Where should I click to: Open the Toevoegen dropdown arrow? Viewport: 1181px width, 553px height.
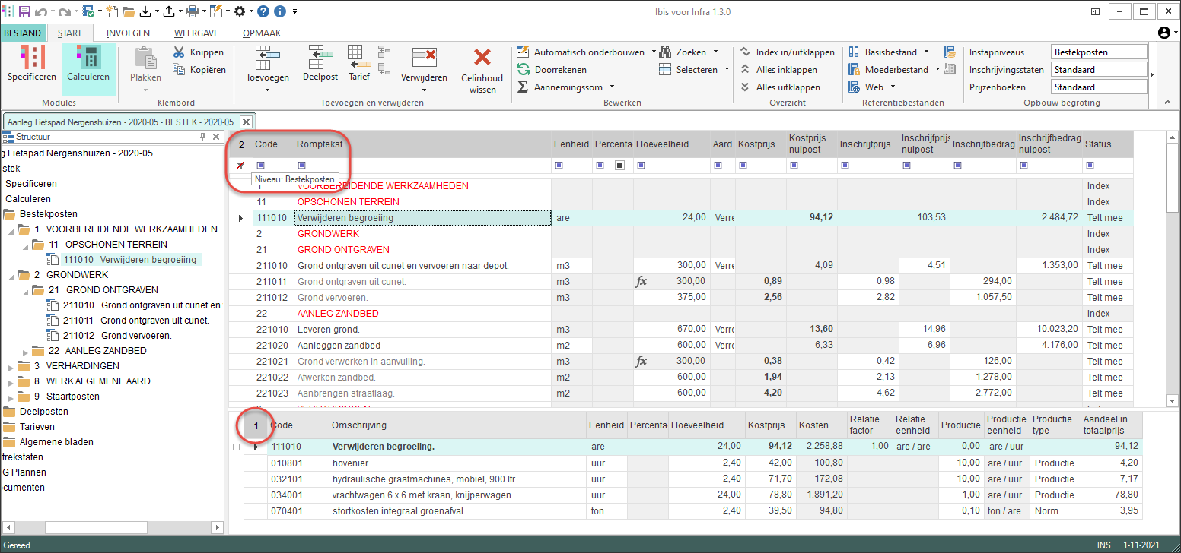point(267,90)
